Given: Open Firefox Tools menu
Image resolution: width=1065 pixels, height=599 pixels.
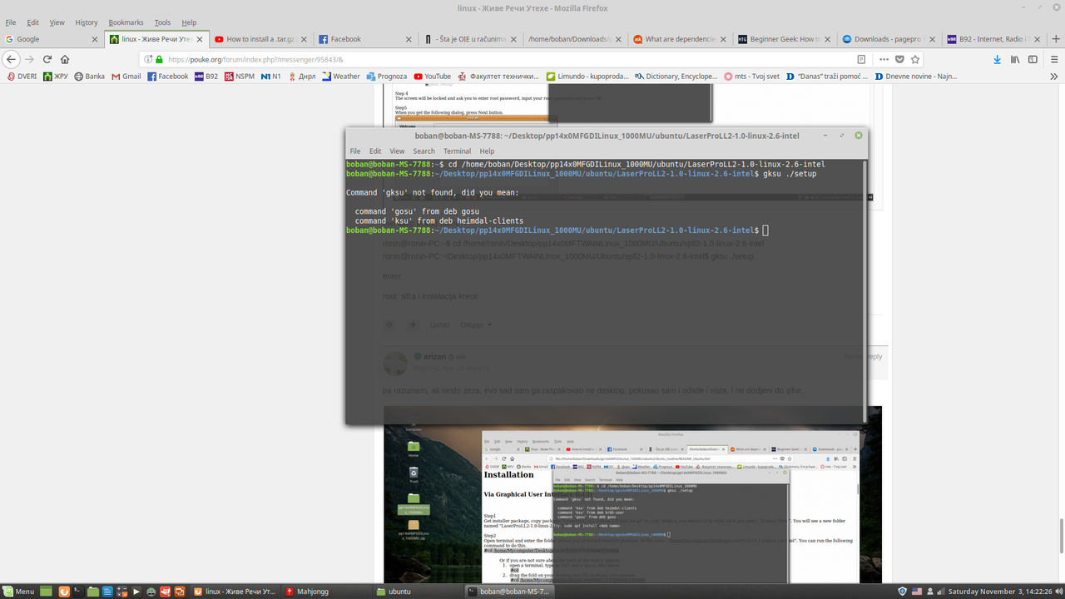Looking at the screenshot, I should point(162,22).
